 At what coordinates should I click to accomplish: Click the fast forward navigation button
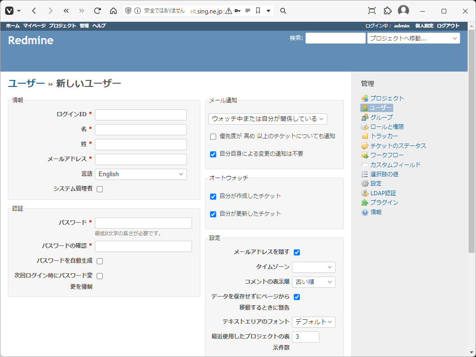pos(82,11)
